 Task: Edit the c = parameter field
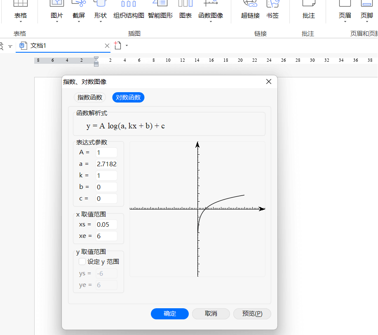coord(106,198)
